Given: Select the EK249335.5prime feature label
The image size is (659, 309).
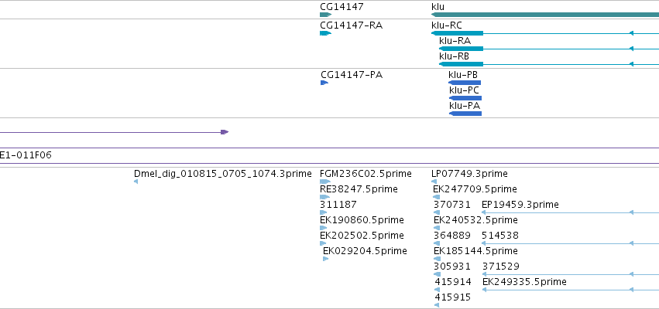Looking at the screenshot, I should click(524, 282).
